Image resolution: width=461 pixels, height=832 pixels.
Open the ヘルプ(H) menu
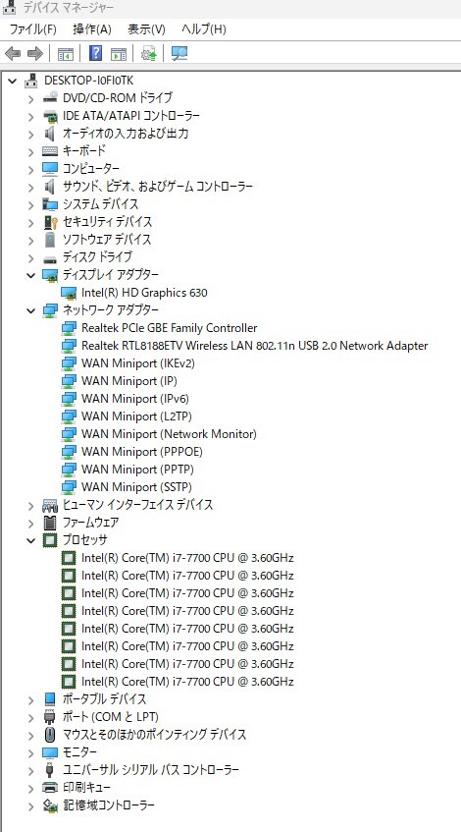204,29
